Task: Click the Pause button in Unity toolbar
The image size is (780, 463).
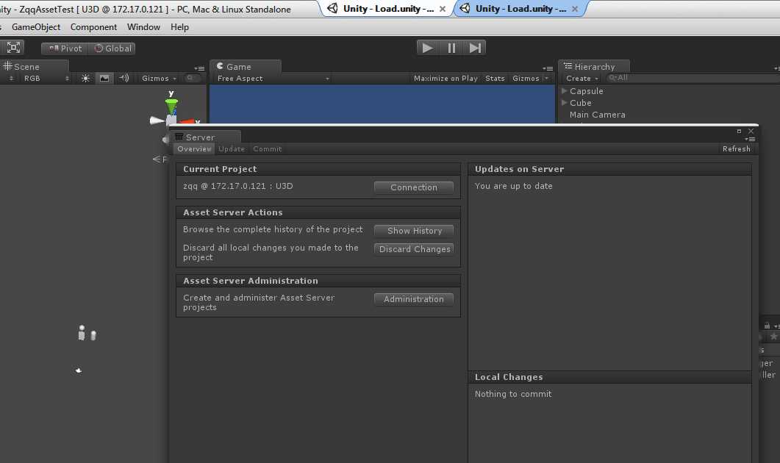Action: pyautogui.click(x=451, y=48)
